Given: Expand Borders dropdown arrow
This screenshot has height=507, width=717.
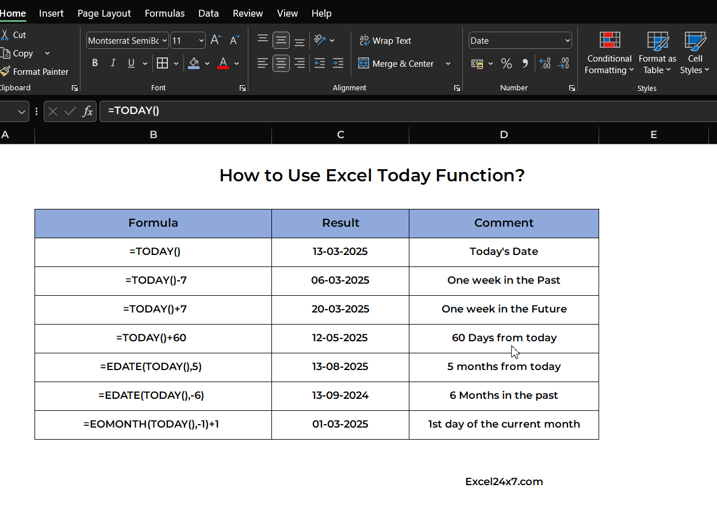Looking at the screenshot, I should pyautogui.click(x=176, y=63).
